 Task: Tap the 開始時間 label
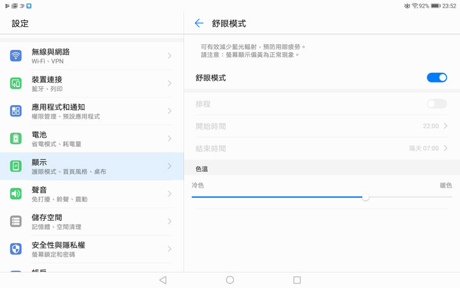coord(211,126)
